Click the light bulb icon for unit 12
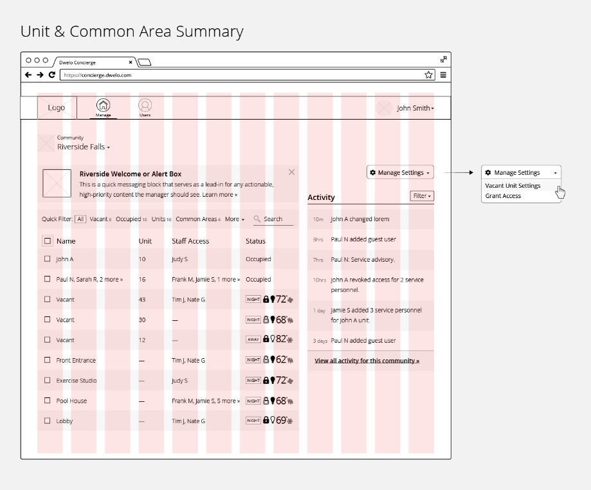 point(273,340)
